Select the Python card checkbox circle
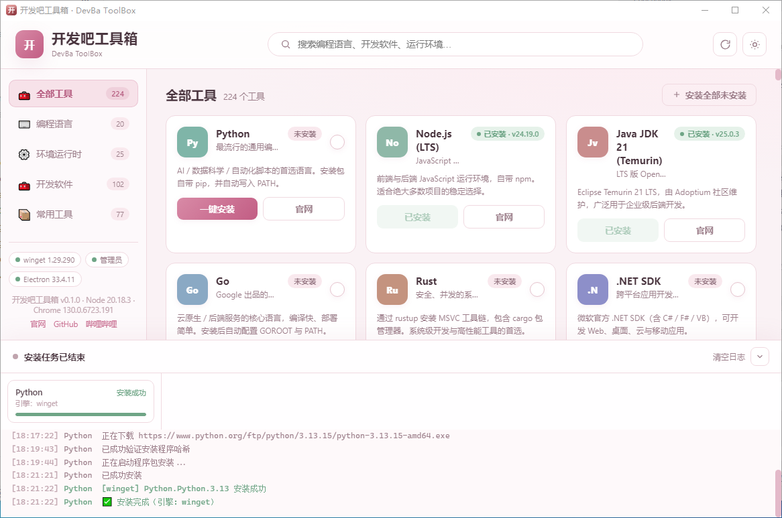 (x=337, y=142)
